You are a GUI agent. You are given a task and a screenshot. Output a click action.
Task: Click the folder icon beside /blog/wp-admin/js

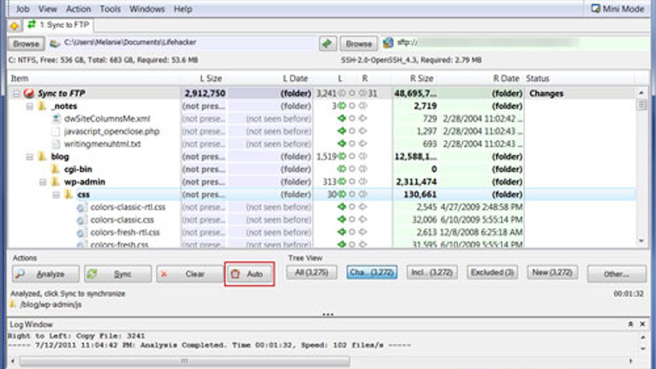(x=14, y=304)
